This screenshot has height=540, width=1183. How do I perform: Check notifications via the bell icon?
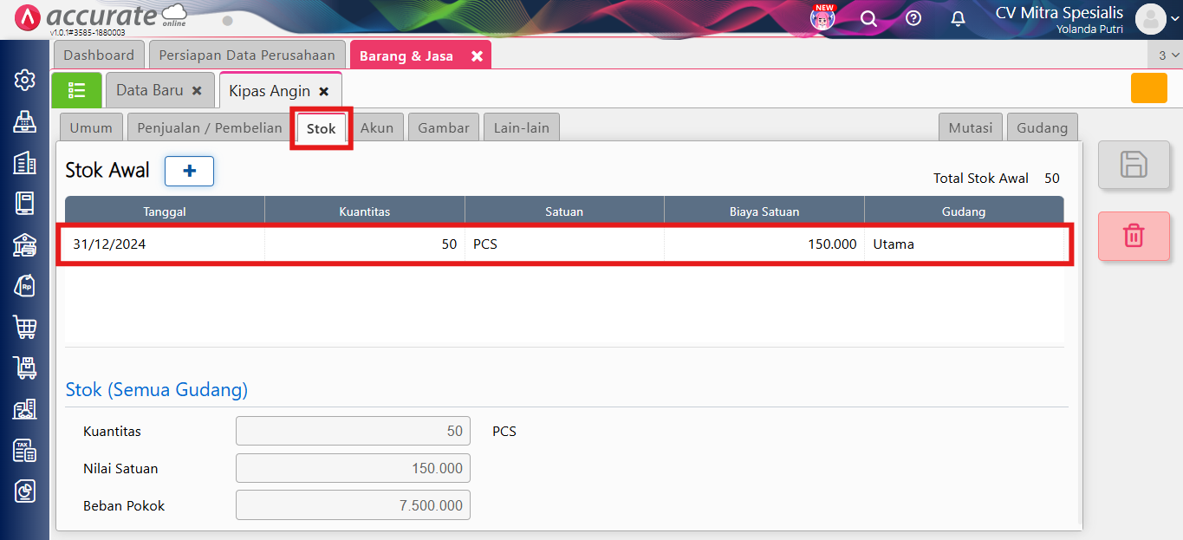957,17
